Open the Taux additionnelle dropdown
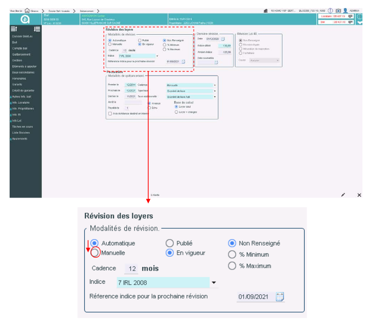Image resolution: width=368 pixels, height=321 pixels. 215,96
